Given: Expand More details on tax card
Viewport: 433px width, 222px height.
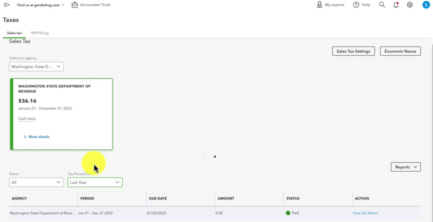Looking at the screenshot, I should [x=36, y=137].
